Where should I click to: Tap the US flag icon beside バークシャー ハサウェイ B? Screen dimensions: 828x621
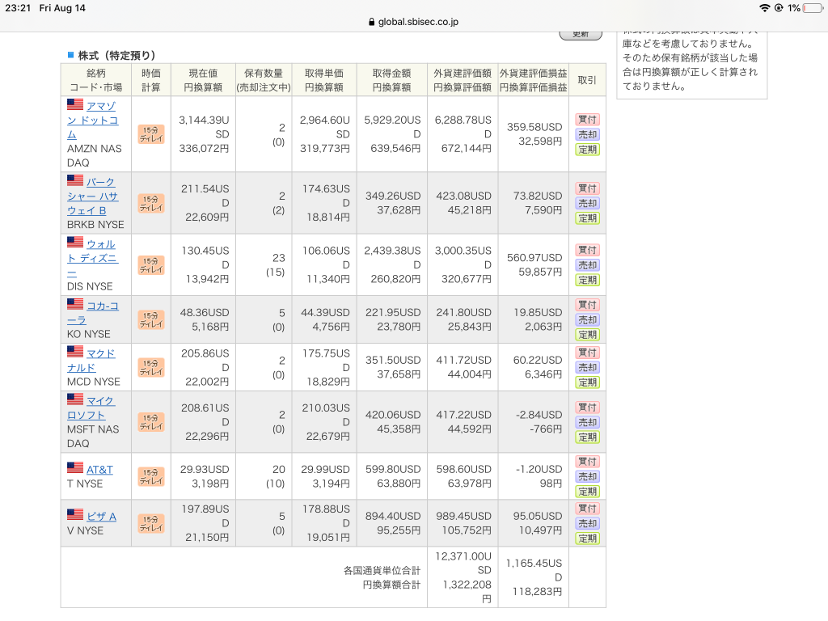pos(75,180)
